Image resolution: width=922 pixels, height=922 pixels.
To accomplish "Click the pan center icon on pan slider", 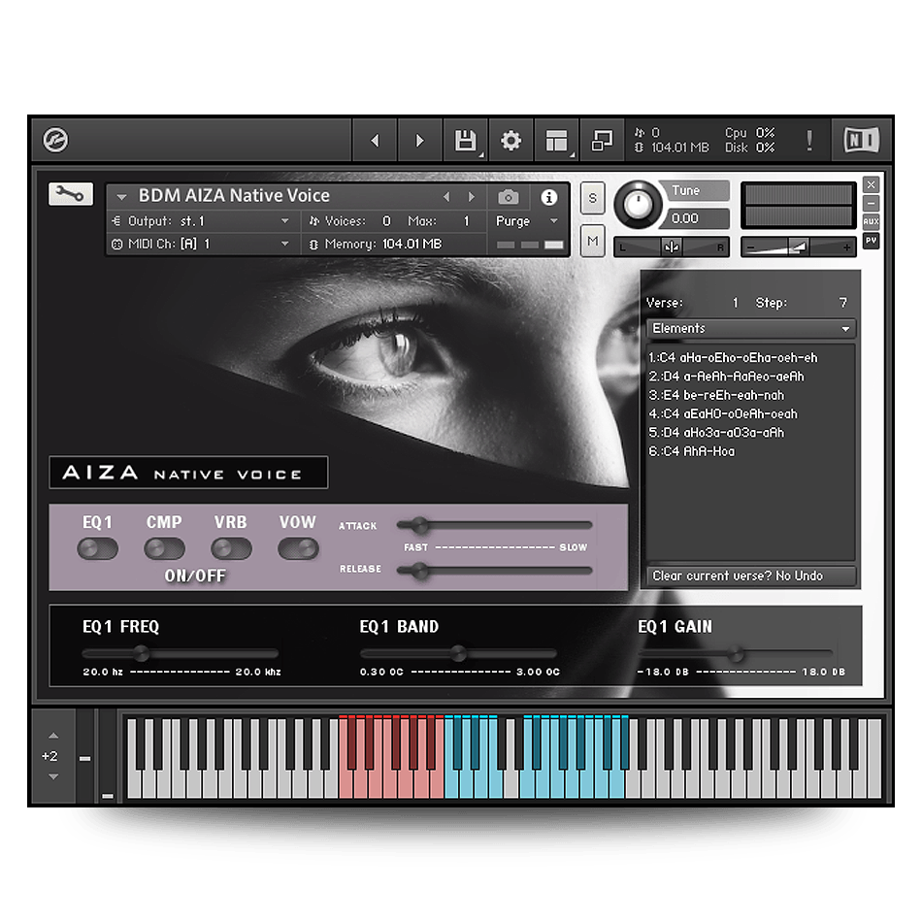I will [671, 247].
